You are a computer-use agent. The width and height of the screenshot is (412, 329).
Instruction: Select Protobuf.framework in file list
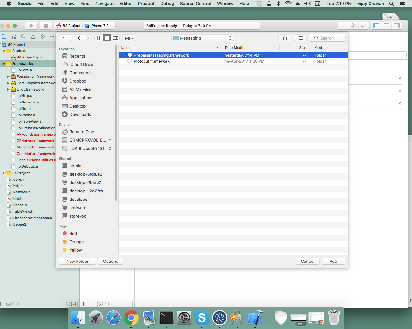tap(233, 61)
